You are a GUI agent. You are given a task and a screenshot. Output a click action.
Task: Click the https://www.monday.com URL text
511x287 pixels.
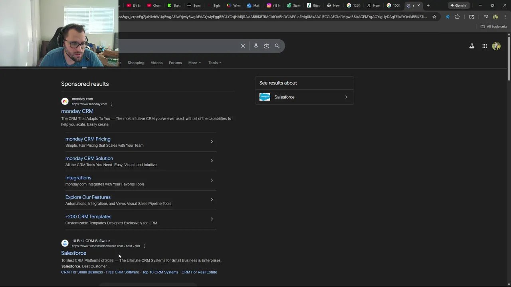[x=89, y=104]
